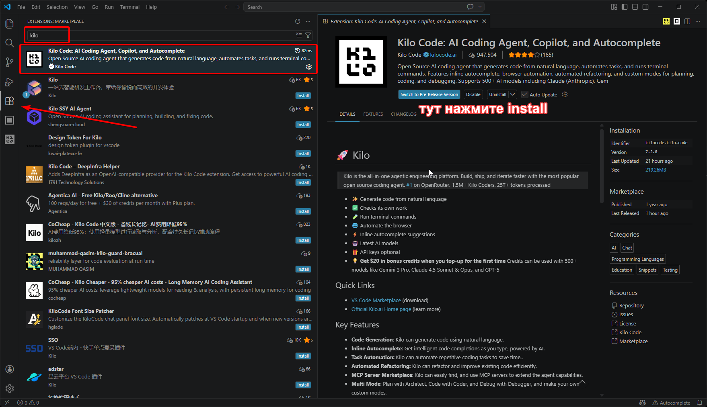Open the Source Control view
The height and width of the screenshot is (407, 707).
point(10,62)
